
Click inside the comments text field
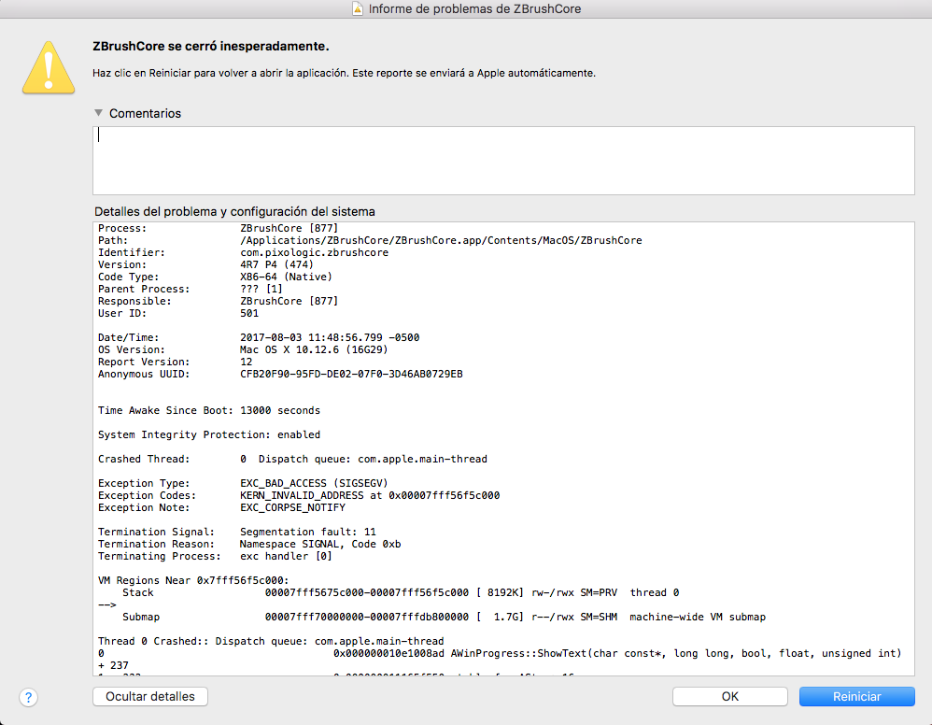502,160
